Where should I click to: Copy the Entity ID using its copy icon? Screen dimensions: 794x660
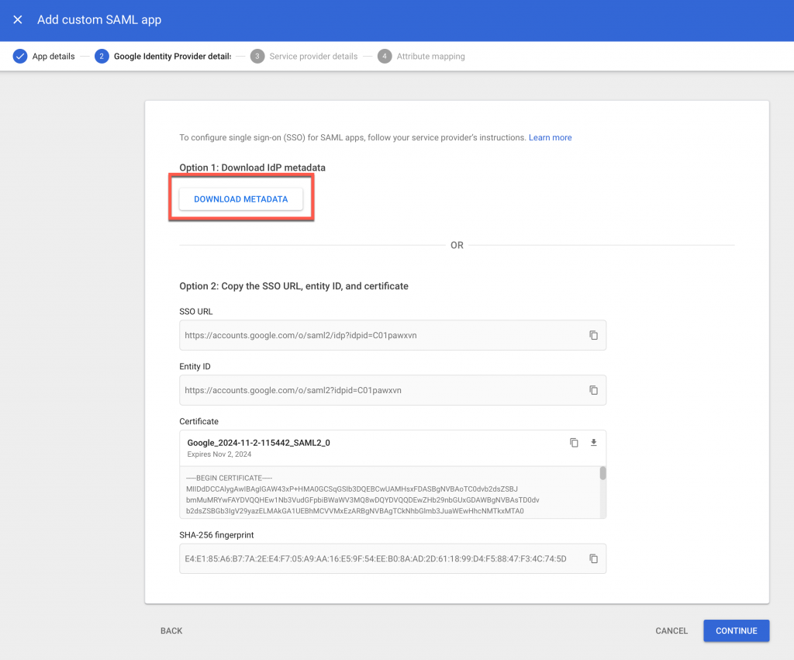[593, 390]
